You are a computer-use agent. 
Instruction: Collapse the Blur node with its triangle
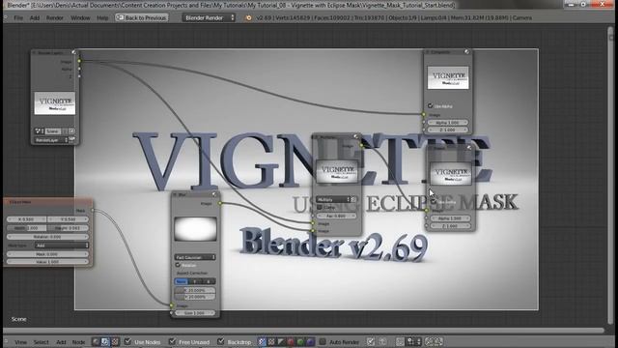point(176,195)
